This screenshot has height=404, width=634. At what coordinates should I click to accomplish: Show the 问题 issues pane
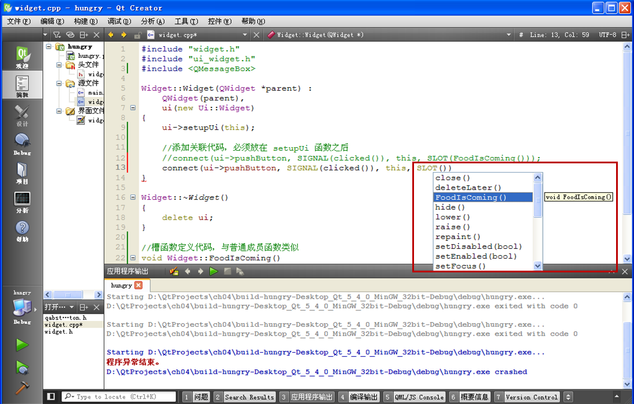click(x=196, y=397)
